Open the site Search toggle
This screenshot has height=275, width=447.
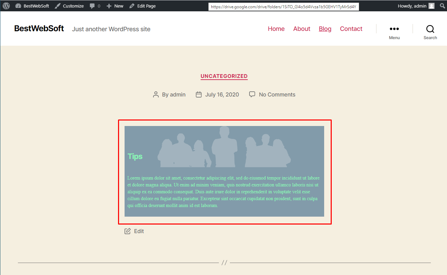430,32
